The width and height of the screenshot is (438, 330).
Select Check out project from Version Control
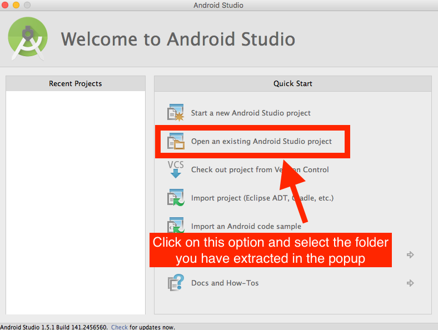point(260,169)
